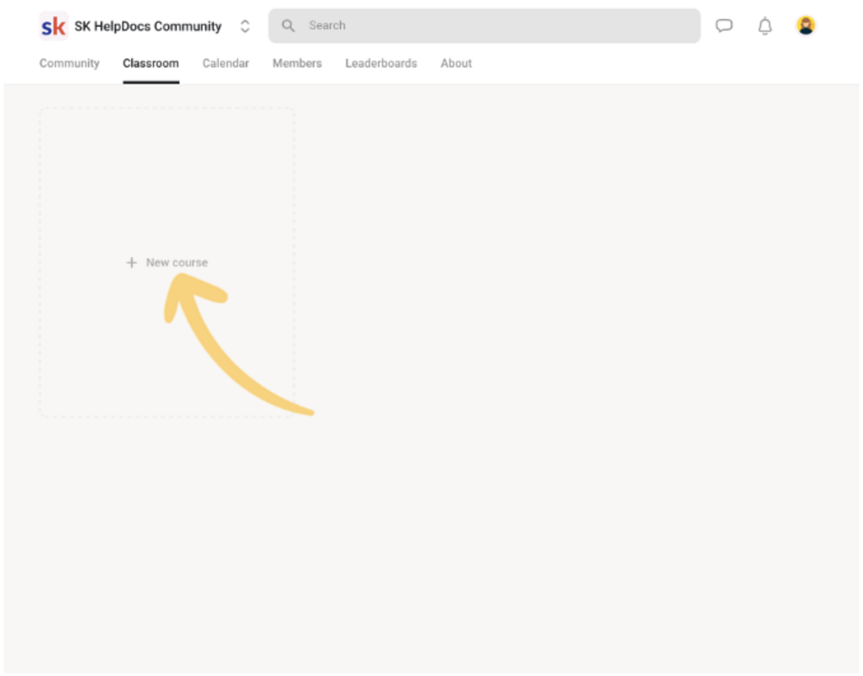Click the Search placeholder text

pyautogui.click(x=327, y=25)
